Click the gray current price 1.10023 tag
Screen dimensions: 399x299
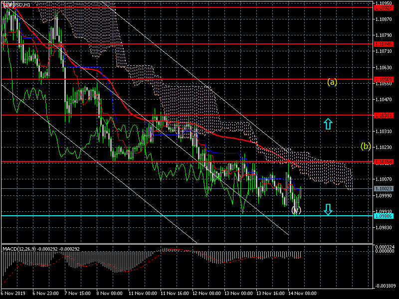click(384, 189)
